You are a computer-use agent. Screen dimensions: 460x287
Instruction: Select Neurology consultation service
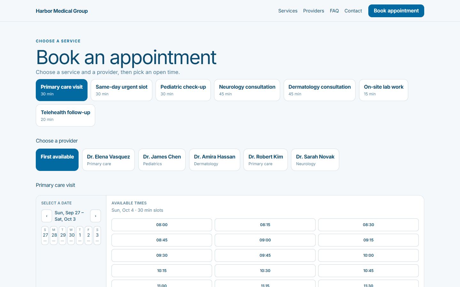click(x=247, y=90)
